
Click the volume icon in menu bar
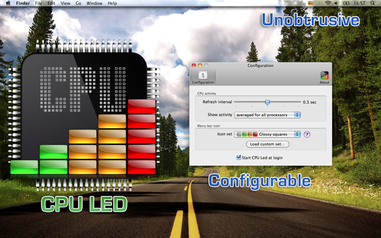pyautogui.click(x=336, y=3)
